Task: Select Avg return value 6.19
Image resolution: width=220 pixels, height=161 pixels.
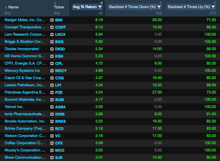Action: (99, 20)
